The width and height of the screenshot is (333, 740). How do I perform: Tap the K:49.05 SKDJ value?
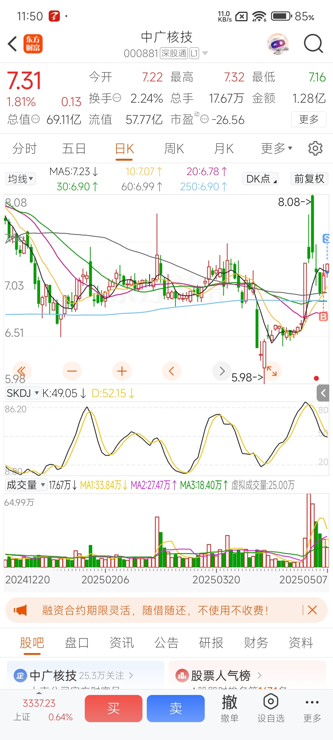pyautogui.click(x=64, y=393)
